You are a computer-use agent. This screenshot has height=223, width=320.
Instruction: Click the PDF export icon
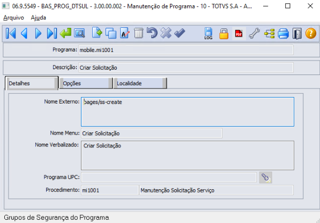click(x=239, y=33)
